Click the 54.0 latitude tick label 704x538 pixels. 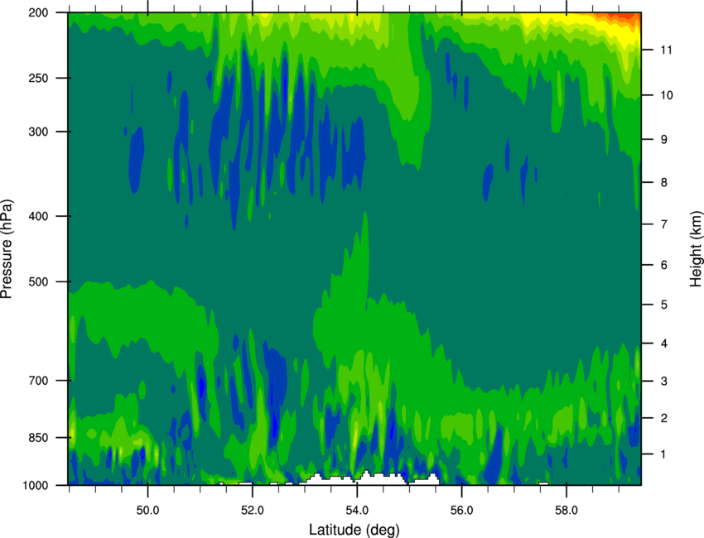(357, 511)
